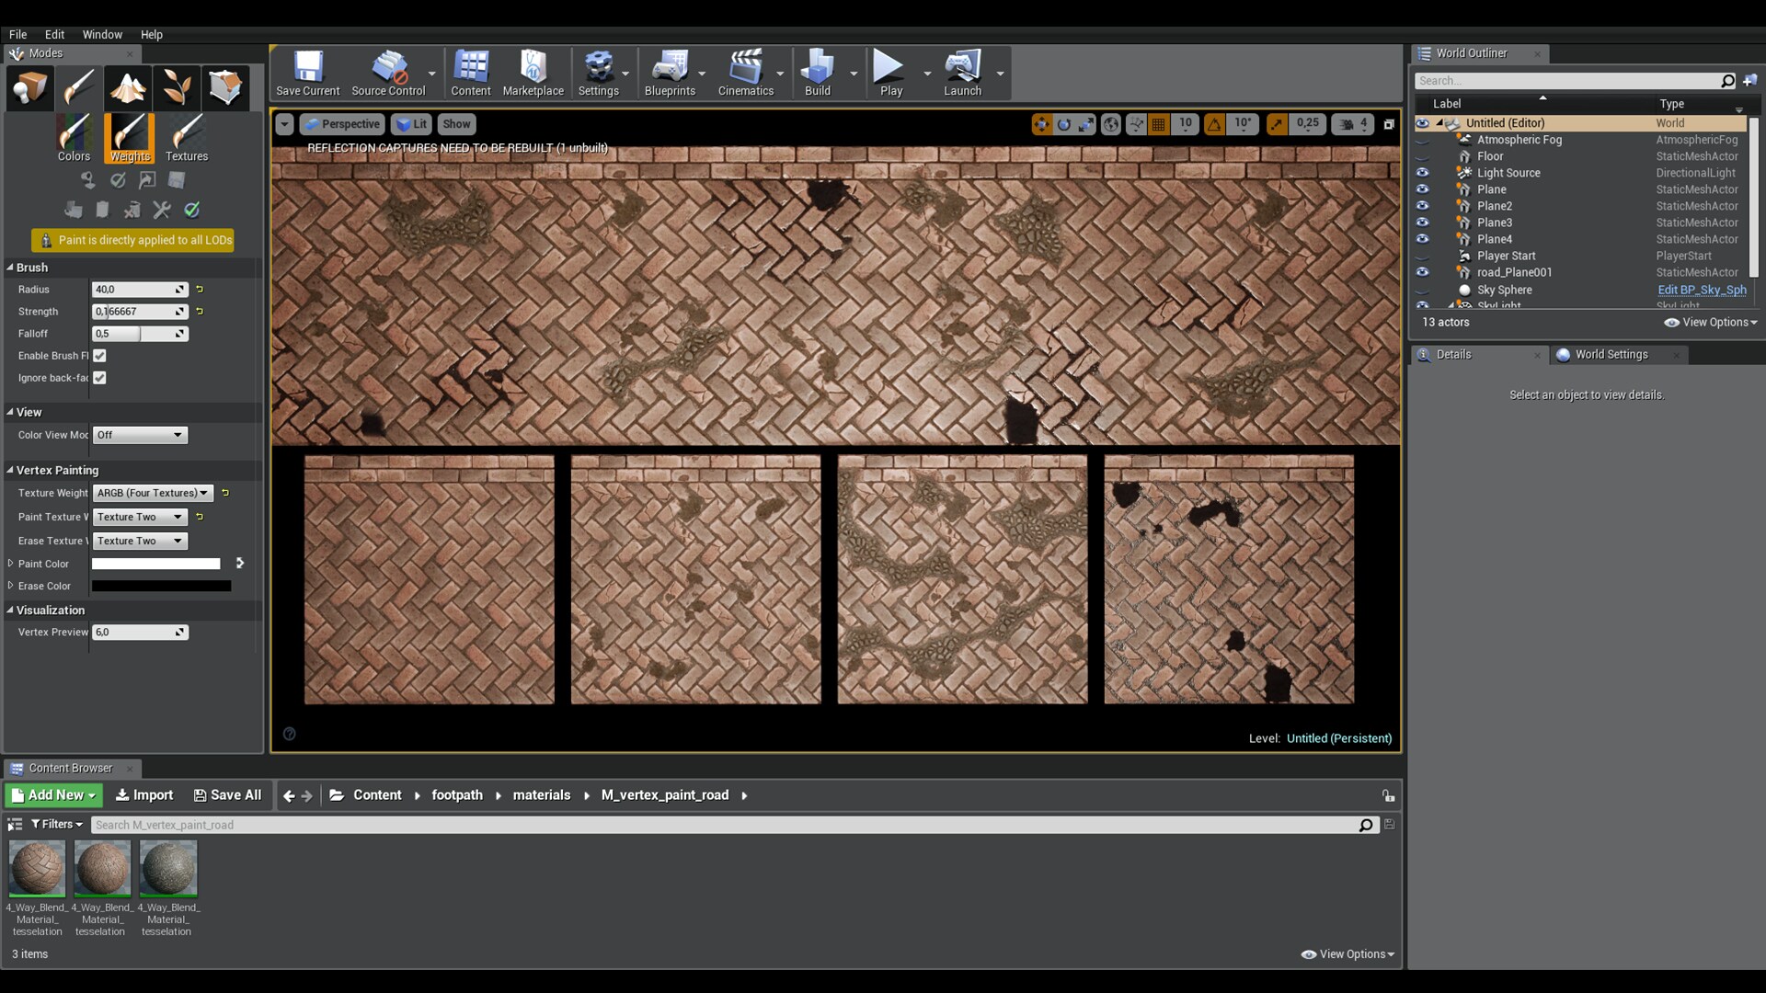The image size is (1766, 993).
Task: Select the Textures paint sub-mode
Action: pos(187,139)
